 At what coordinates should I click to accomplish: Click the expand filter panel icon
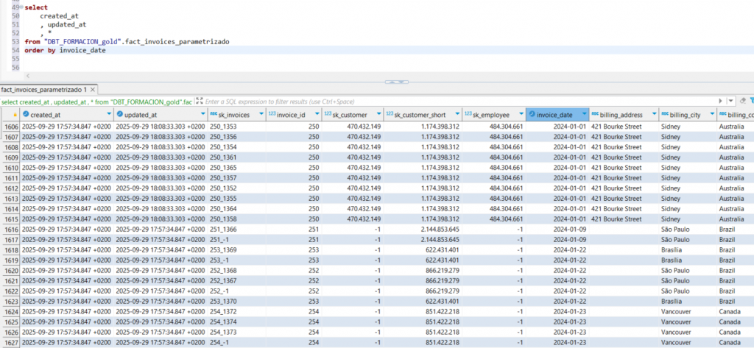tap(199, 102)
